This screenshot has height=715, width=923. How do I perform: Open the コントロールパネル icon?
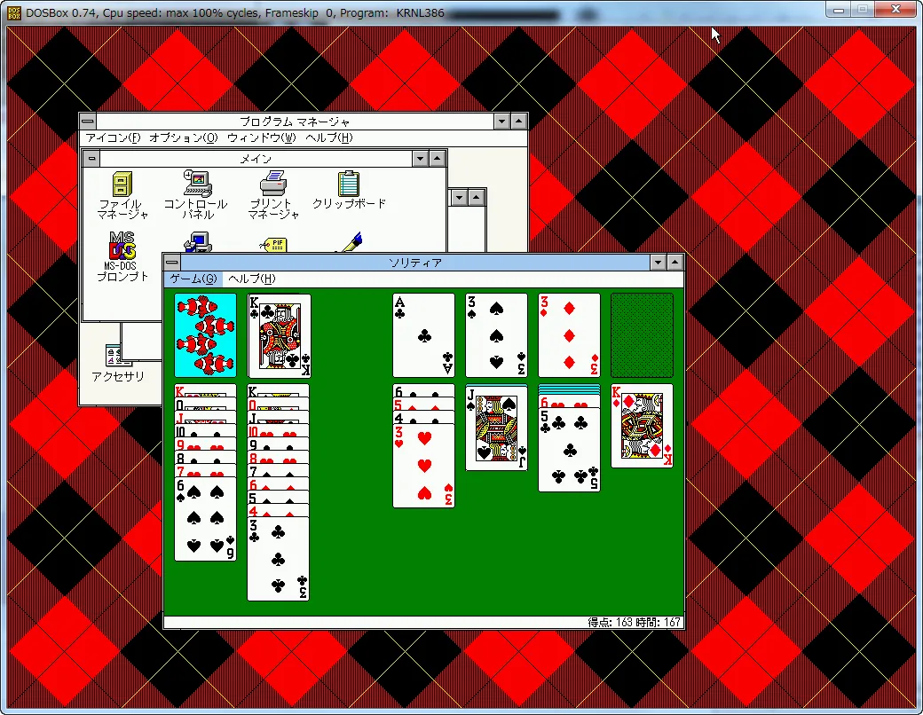[x=197, y=183]
